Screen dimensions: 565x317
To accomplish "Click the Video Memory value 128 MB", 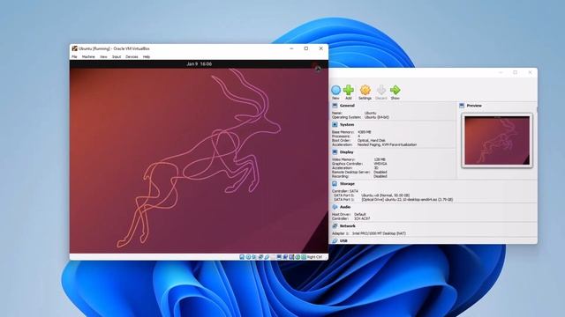I will [380, 159].
